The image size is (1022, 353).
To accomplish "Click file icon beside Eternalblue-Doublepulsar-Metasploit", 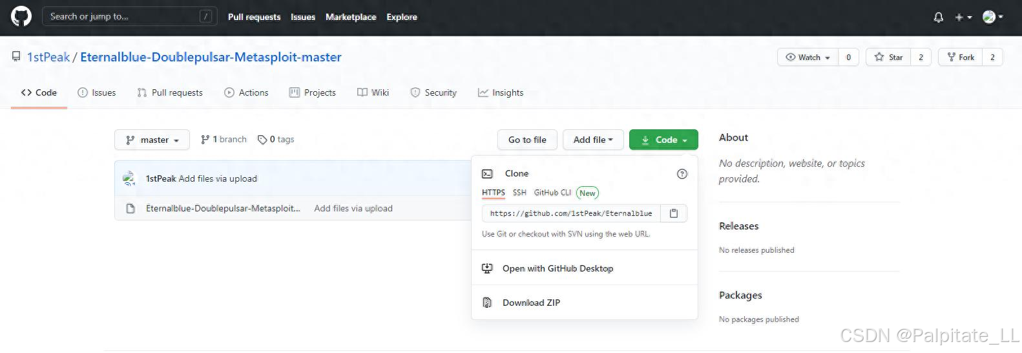I will 130,208.
